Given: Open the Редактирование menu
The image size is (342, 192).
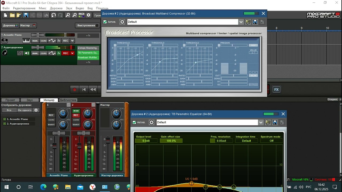Looking at the screenshot, I should [x=24, y=8].
